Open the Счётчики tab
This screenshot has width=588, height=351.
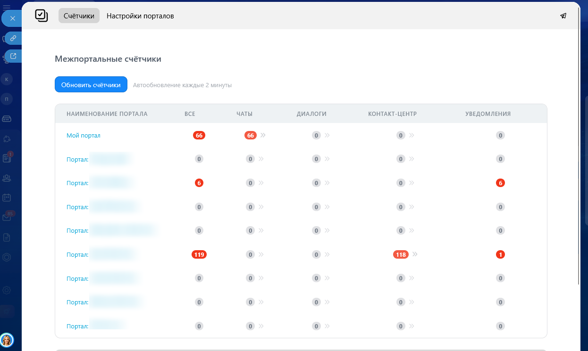79,16
